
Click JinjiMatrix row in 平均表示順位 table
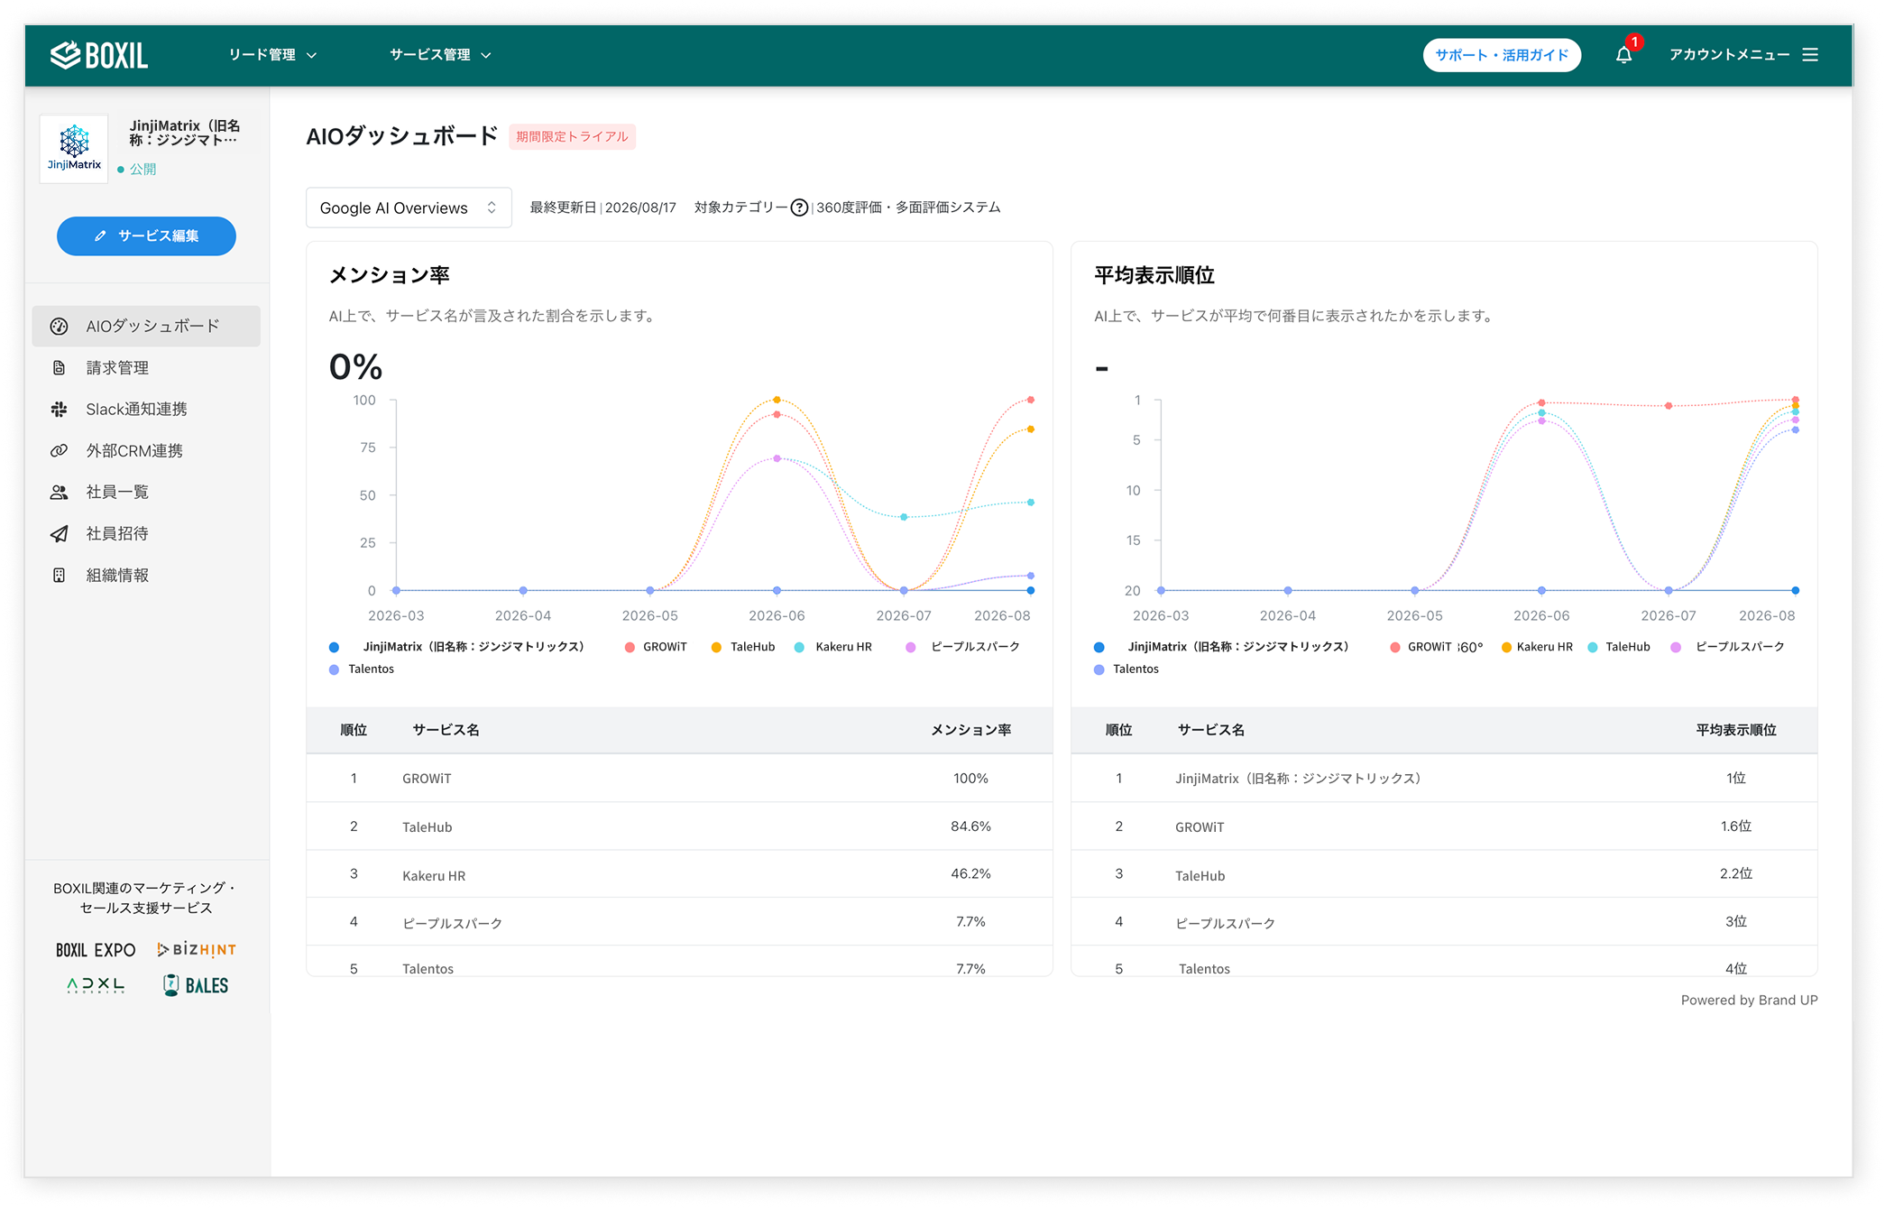pyautogui.click(x=1444, y=779)
